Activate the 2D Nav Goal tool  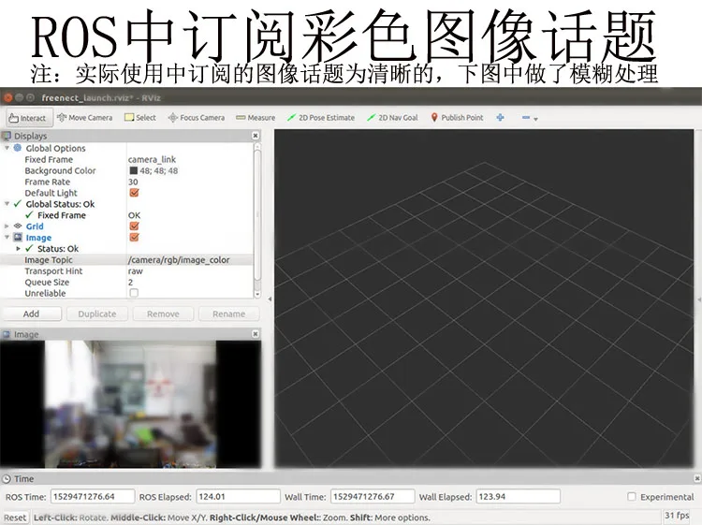click(x=392, y=118)
